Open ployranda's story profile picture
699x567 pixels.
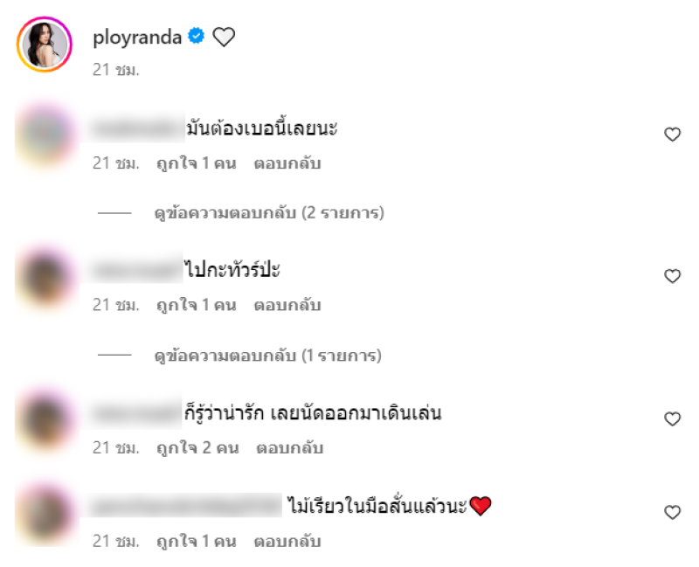pyautogui.click(x=45, y=45)
